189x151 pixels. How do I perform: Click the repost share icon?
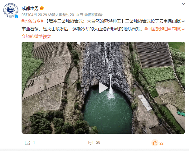click(27, 143)
